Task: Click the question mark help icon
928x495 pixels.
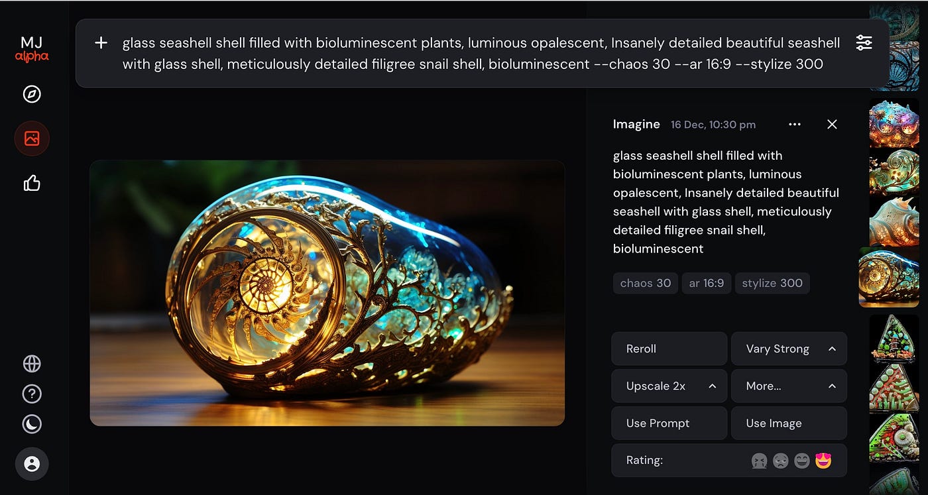Action: tap(32, 394)
